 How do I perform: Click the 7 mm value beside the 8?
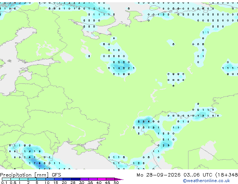(35, 163)
